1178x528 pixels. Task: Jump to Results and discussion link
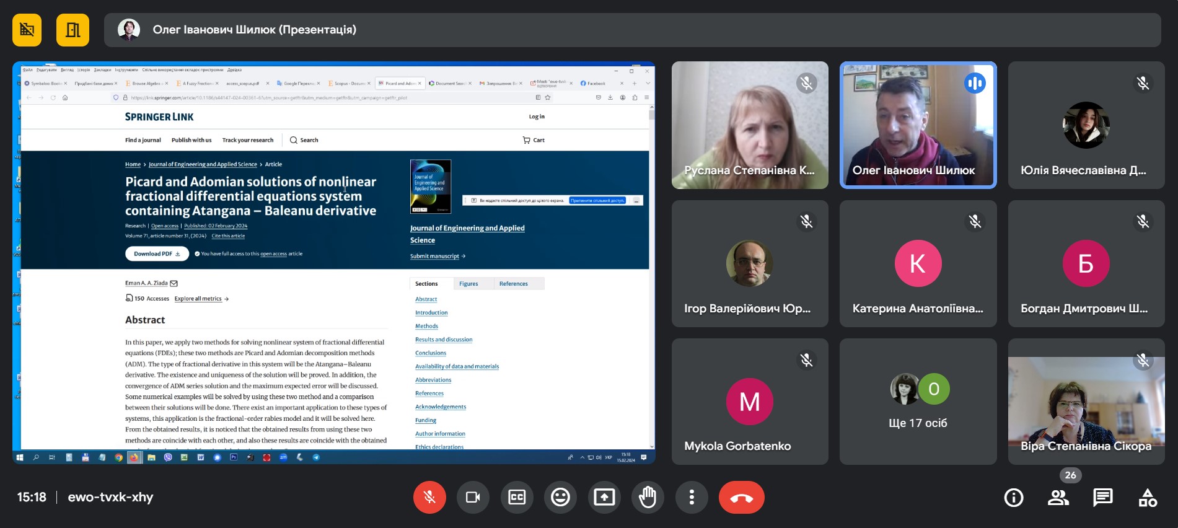[444, 340]
